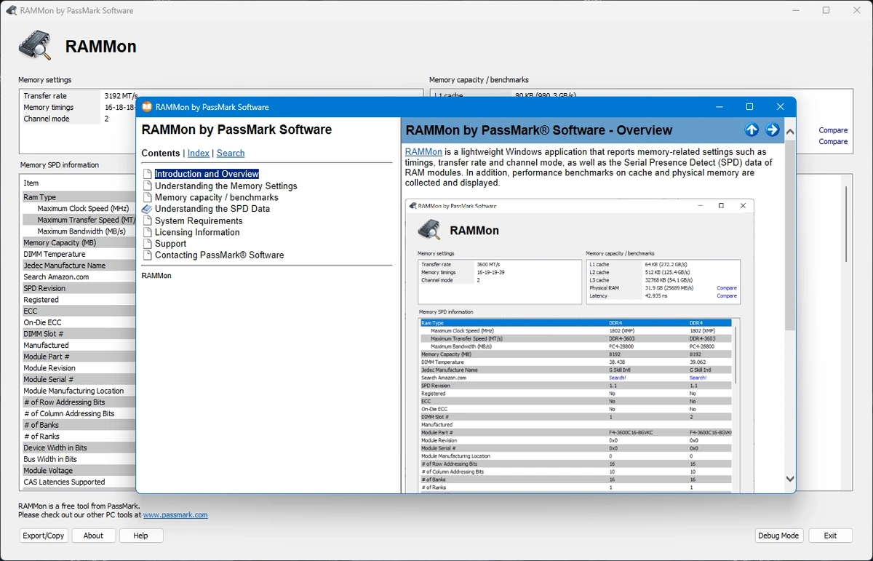Click page icon beside Licensing Information
The height and width of the screenshot is (561, 873).
147,232
